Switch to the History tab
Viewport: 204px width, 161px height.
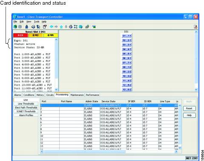(x=40, y=95)
